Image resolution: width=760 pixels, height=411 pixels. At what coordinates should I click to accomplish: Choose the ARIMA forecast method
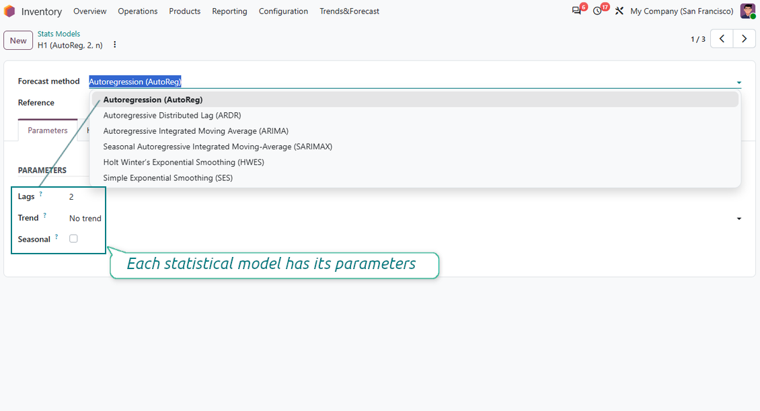[x=415, y=131]
